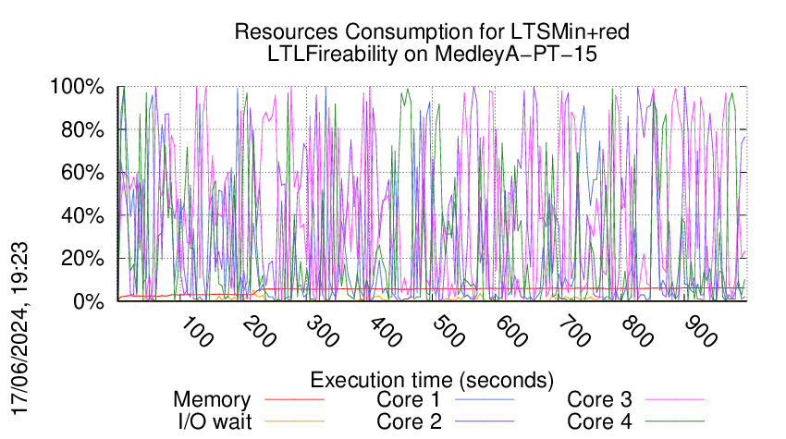This screenshot has height=439, width=786.
Task: Click the green Core 4 legend line sample
Action: click(675, 421)
